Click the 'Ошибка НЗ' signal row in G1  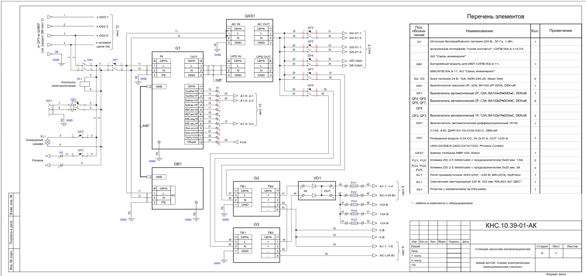[x=194, y=91]
